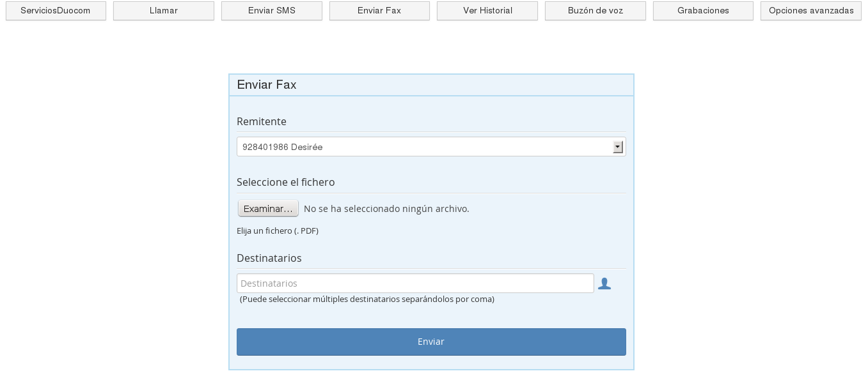Open the contacts picker beside Destinatarios

point(604,283)
